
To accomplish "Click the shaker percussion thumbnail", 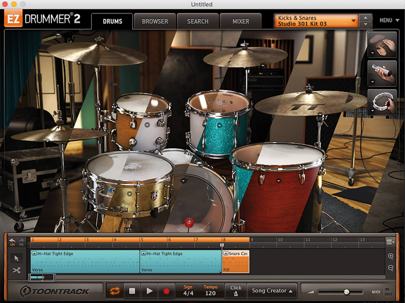I will pos(382,73).
